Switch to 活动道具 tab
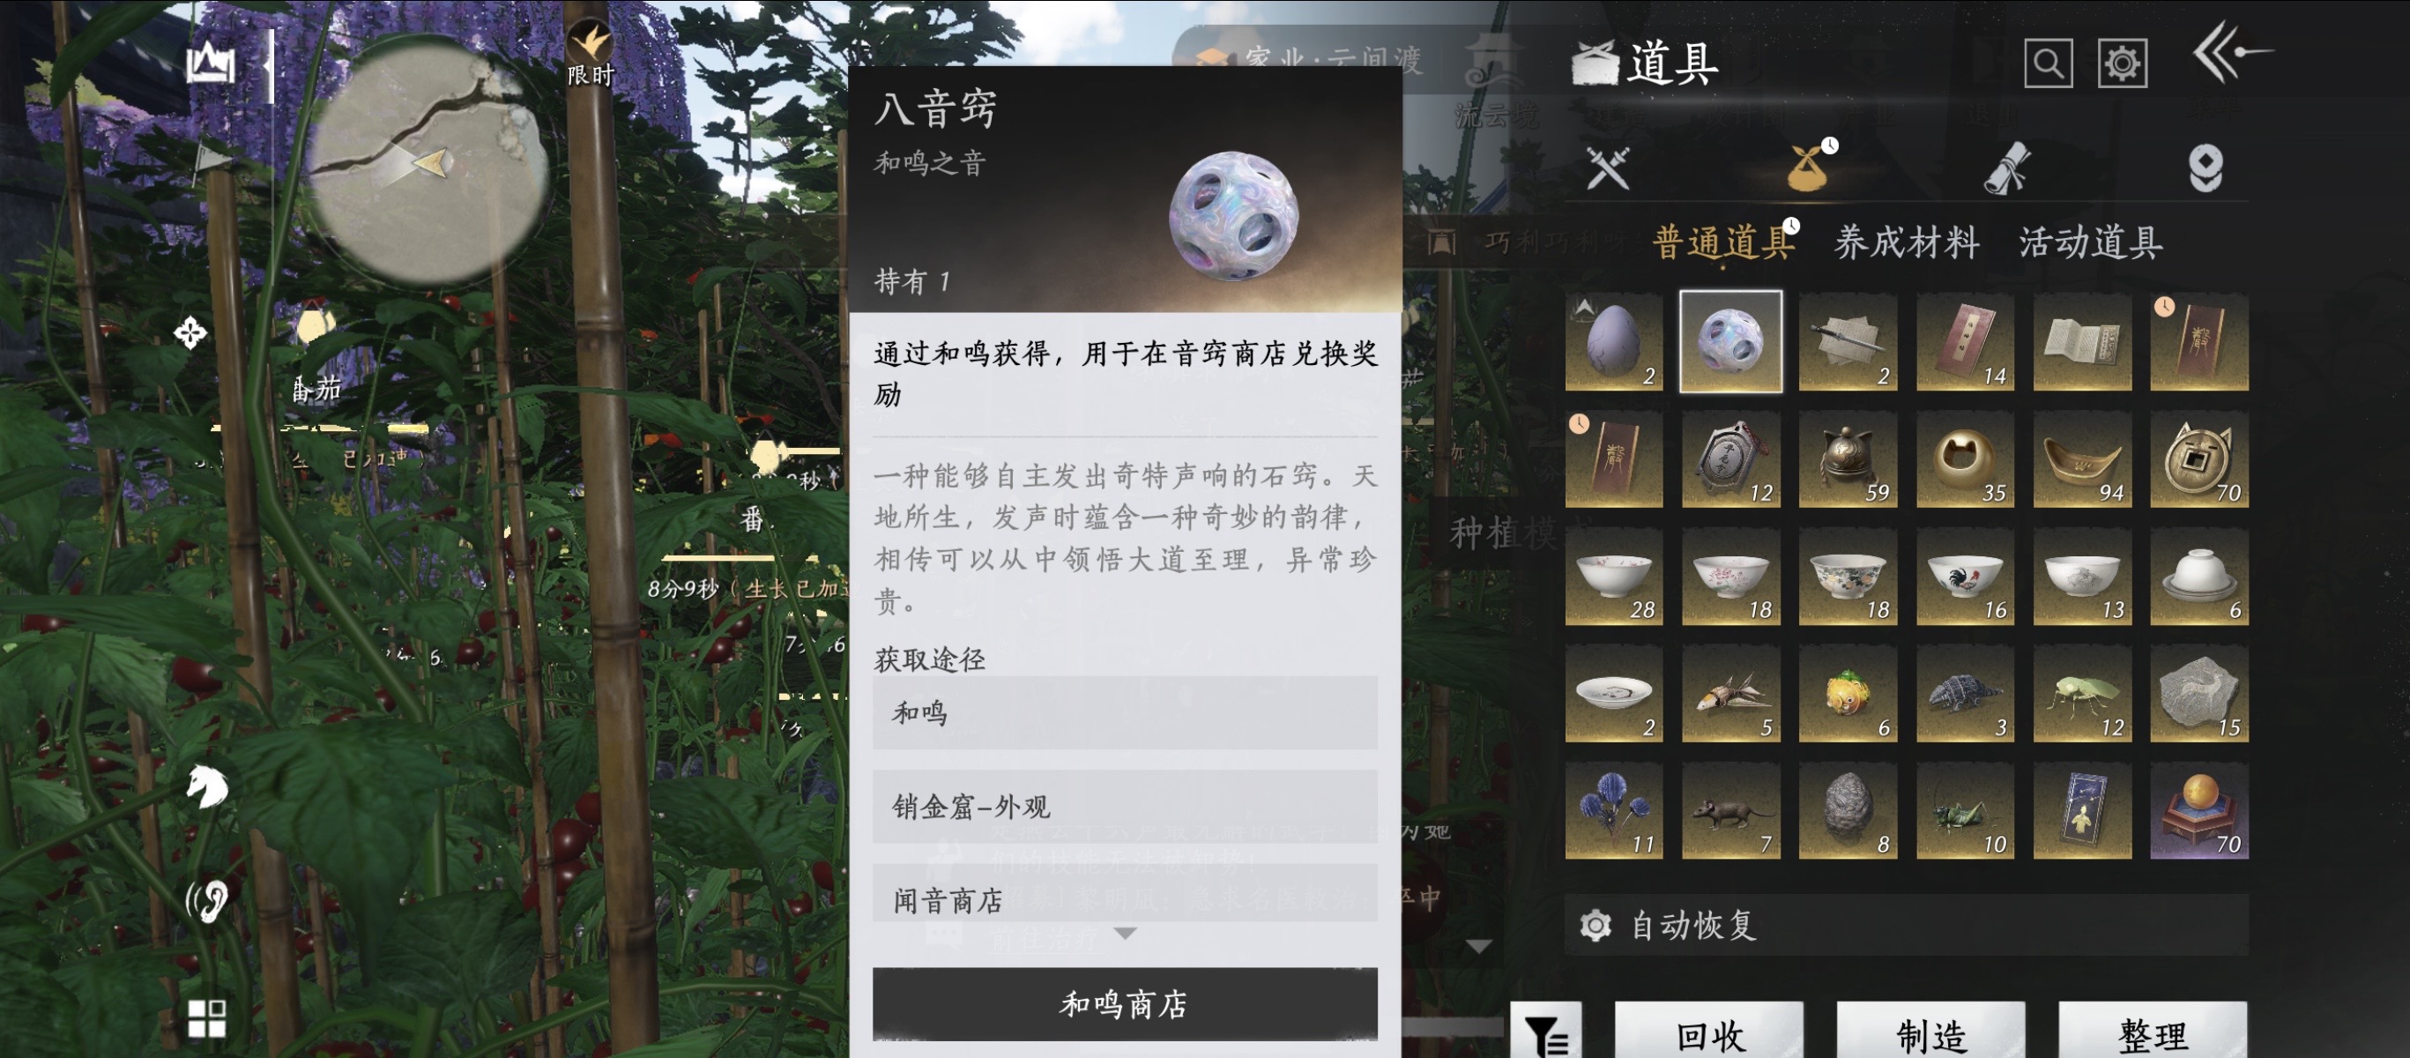This screenshot has width=2410, height=1058. tap(2090, 243)
